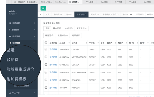Switch to the 整箱海运费 browser tab

pyautogui.click(x=32, y=2)
